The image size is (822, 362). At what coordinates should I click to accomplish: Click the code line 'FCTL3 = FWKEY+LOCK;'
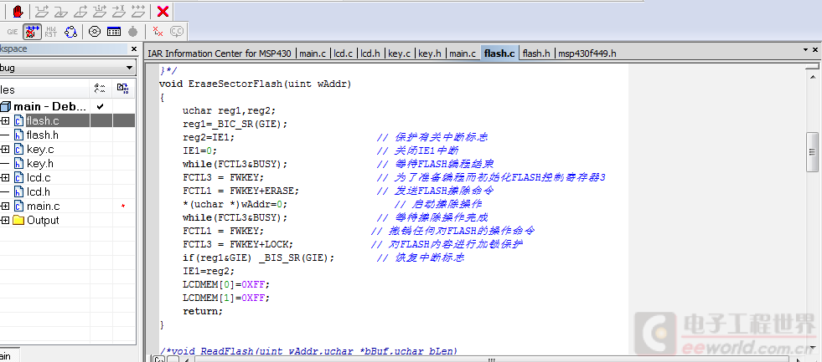tap(238, 244)
